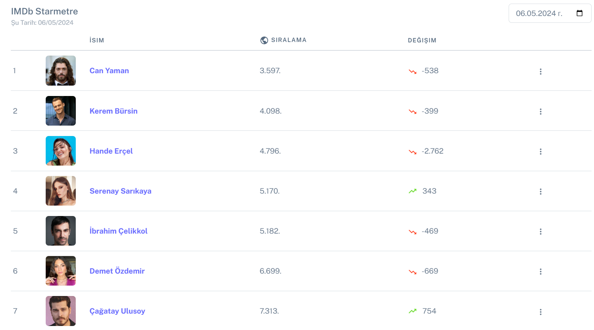Viewport: 594px width, 330px height.
Task: Click the date field showing 06.05.2024
Action: point(539,14)
